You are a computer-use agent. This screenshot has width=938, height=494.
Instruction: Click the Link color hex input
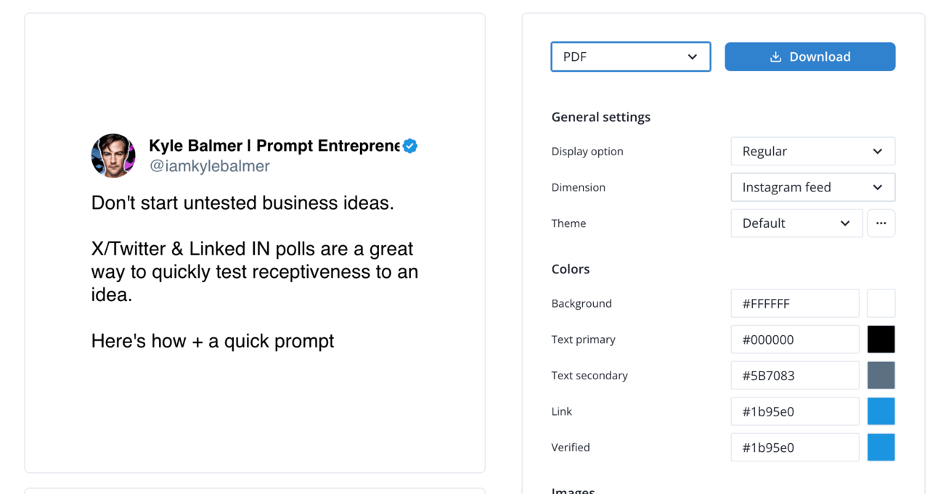794,411
